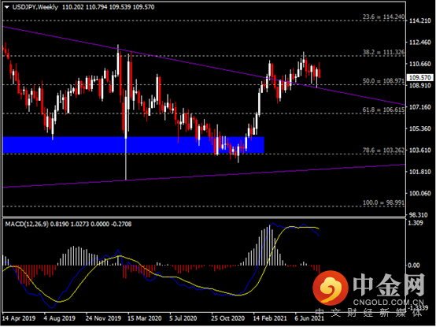Click the blue support zone rectangle

click(x=133, y=145)
